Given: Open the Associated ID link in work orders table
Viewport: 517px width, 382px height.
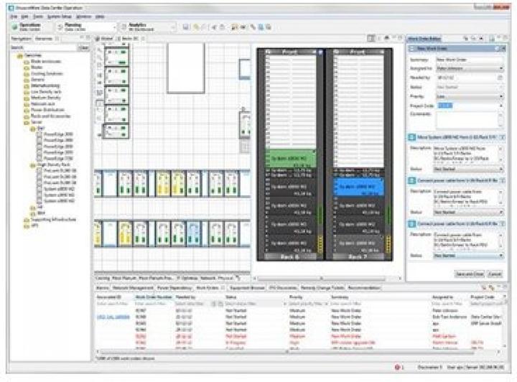Looking at the screenshot, I should (113, 317).
